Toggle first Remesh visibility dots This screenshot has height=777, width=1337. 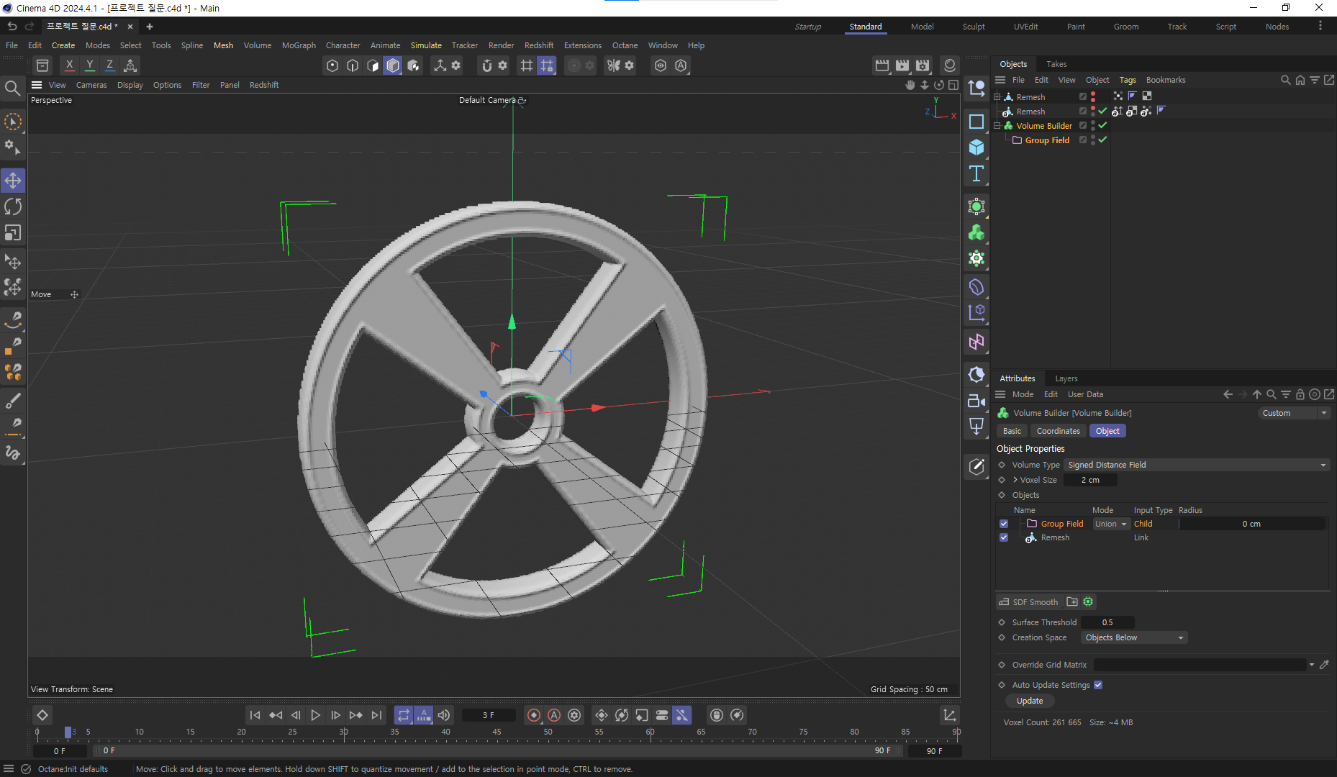[1093, 96]
